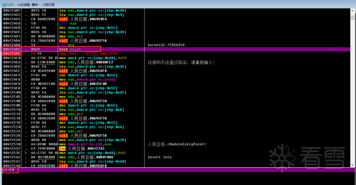The image size is (356, 185).
Task: Select address 00412523 in address column
Action: tap(12, 131)
